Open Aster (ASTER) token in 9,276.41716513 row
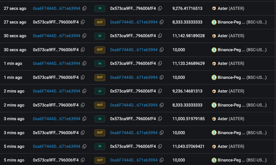The height and width of the screenshot is (165, 276). click(x=228, y=8)
